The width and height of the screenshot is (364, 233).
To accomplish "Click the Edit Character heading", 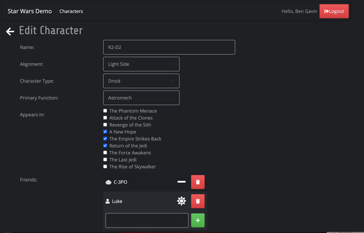I will pyautogui.click(x=51, y=30).
